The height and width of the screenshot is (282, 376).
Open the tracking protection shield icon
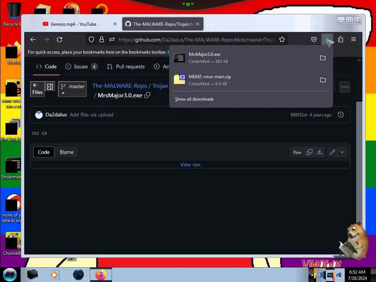(x=91, y=39)
